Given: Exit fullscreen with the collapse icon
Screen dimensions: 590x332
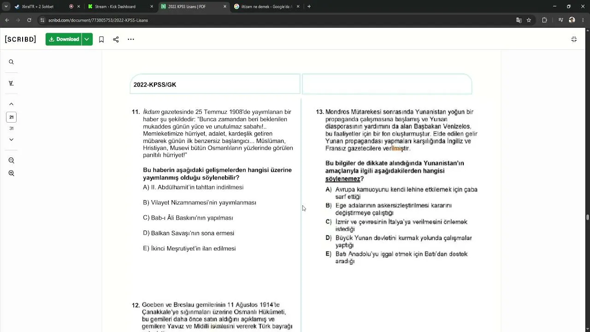Looking at the screenshot, I should tap(574, 39).
